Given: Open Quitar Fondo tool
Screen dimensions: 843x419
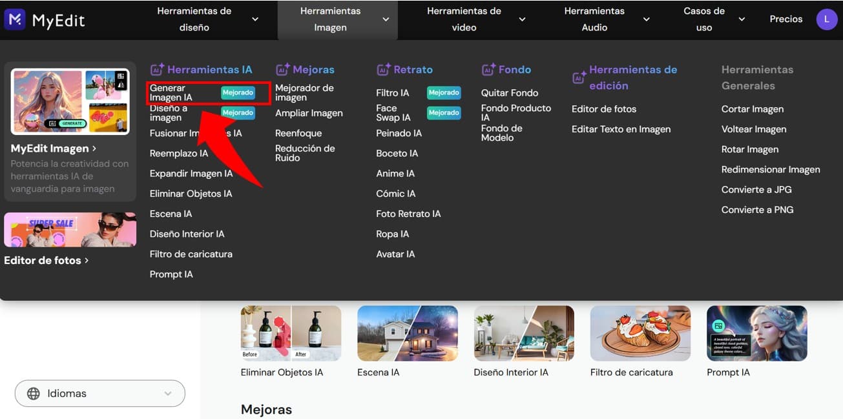Looking at the screenshot, I should (x=510, y=93).
